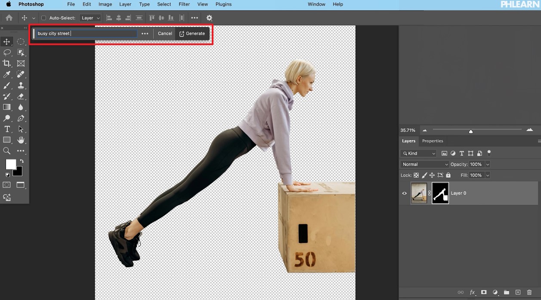Select the Elliptical Marquee tool
Viewport: 541px width, 300px height.
[21, 42]
